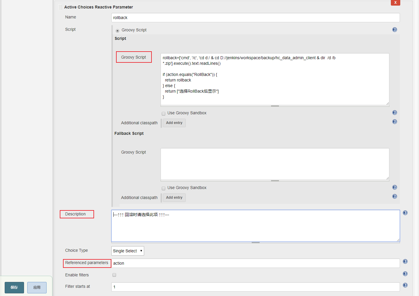
Task: Click help icon next to Description field
Action: click(x=405, y=213)
